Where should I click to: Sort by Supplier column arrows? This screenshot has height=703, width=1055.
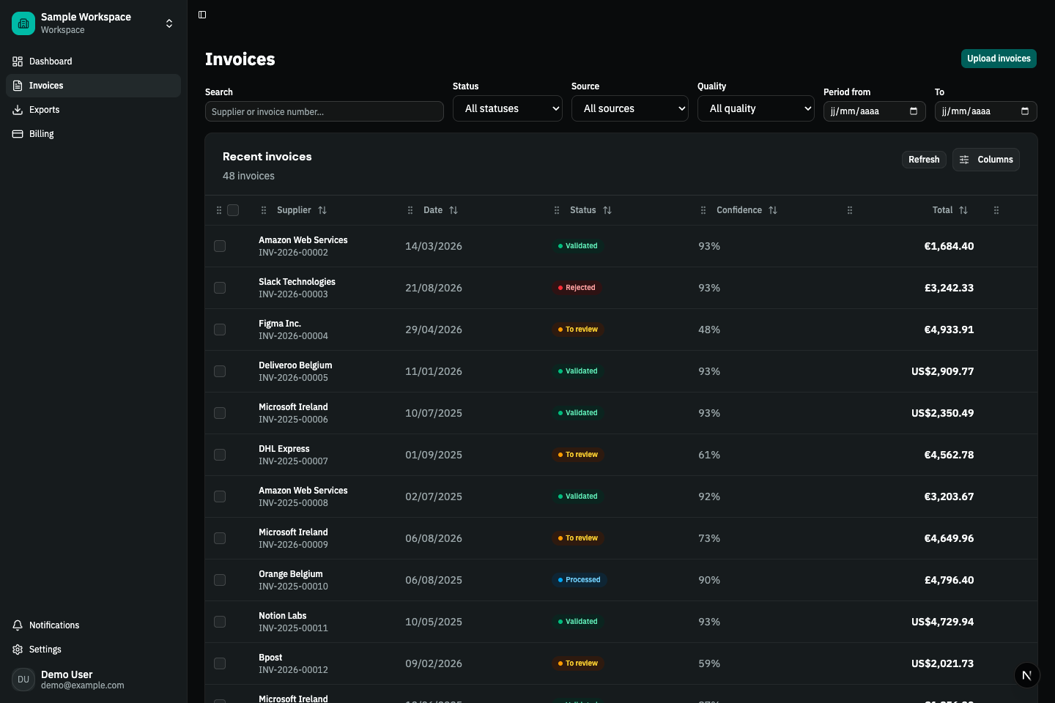point(322,210)
